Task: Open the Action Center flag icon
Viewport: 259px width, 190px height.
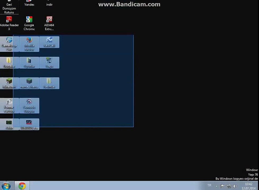Action: pos(223,186)
